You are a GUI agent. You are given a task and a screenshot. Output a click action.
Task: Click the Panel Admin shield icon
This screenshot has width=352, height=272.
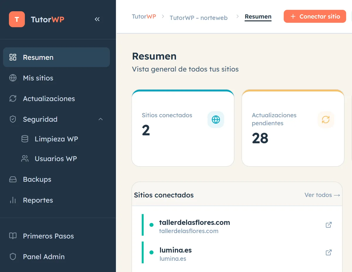13,256
